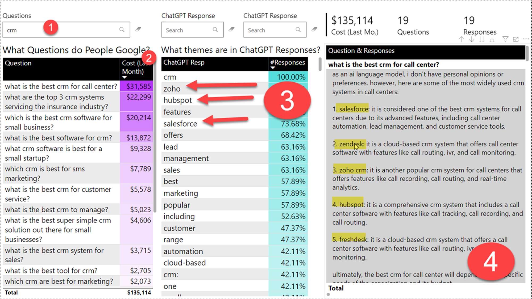Click the themes table vertical scrollbar thumb
Viewport: 532px width, 299px height.
pos(320,64)
